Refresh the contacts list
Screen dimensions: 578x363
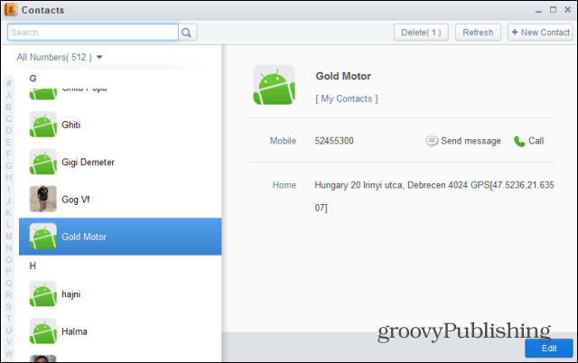point(478,33)
